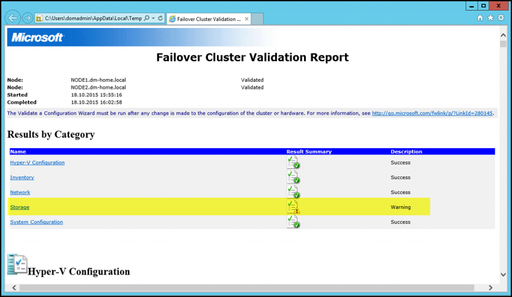
Task: Click the report icon beside Hyper-V Configuration heading
Action: pos(16,264)
